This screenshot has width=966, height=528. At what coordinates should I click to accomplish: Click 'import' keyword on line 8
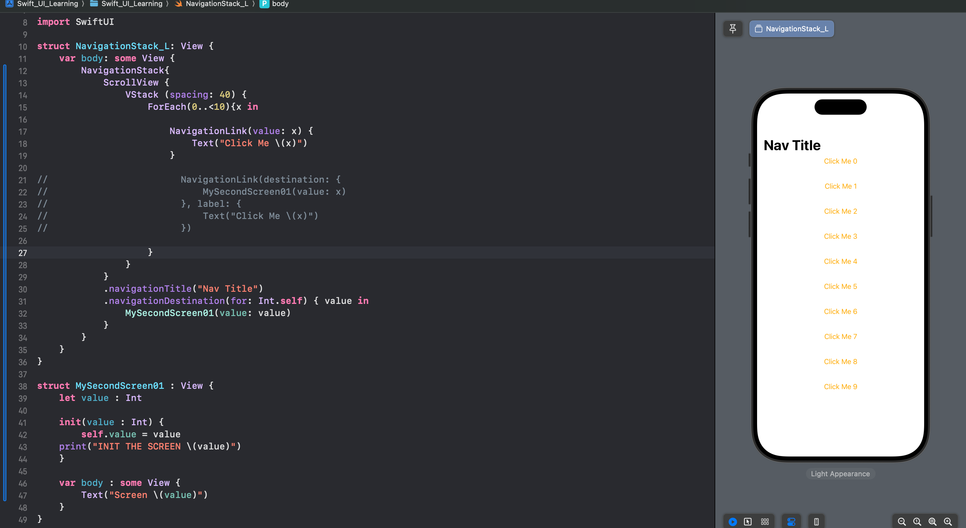coord(53,22)
